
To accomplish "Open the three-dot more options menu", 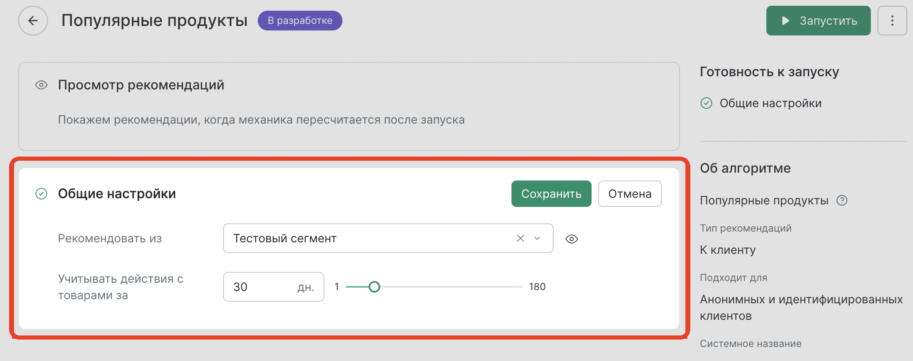I will point(892,21).
